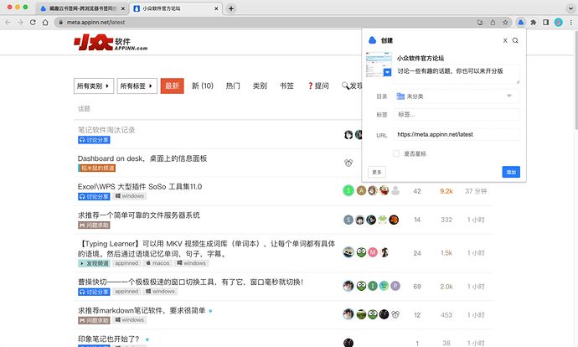The width and height of the screenshot is (578, 347).
Task: Select the 提问 tab
Action: [318, 86]
